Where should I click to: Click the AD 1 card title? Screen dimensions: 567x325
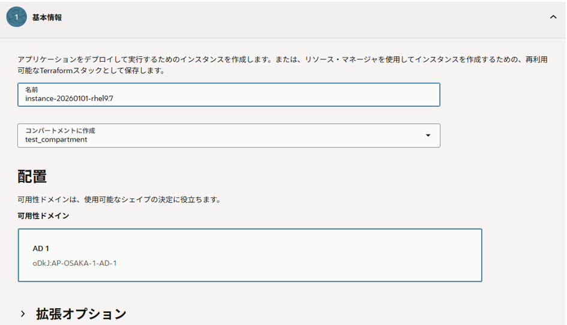(x=41, y=248)
